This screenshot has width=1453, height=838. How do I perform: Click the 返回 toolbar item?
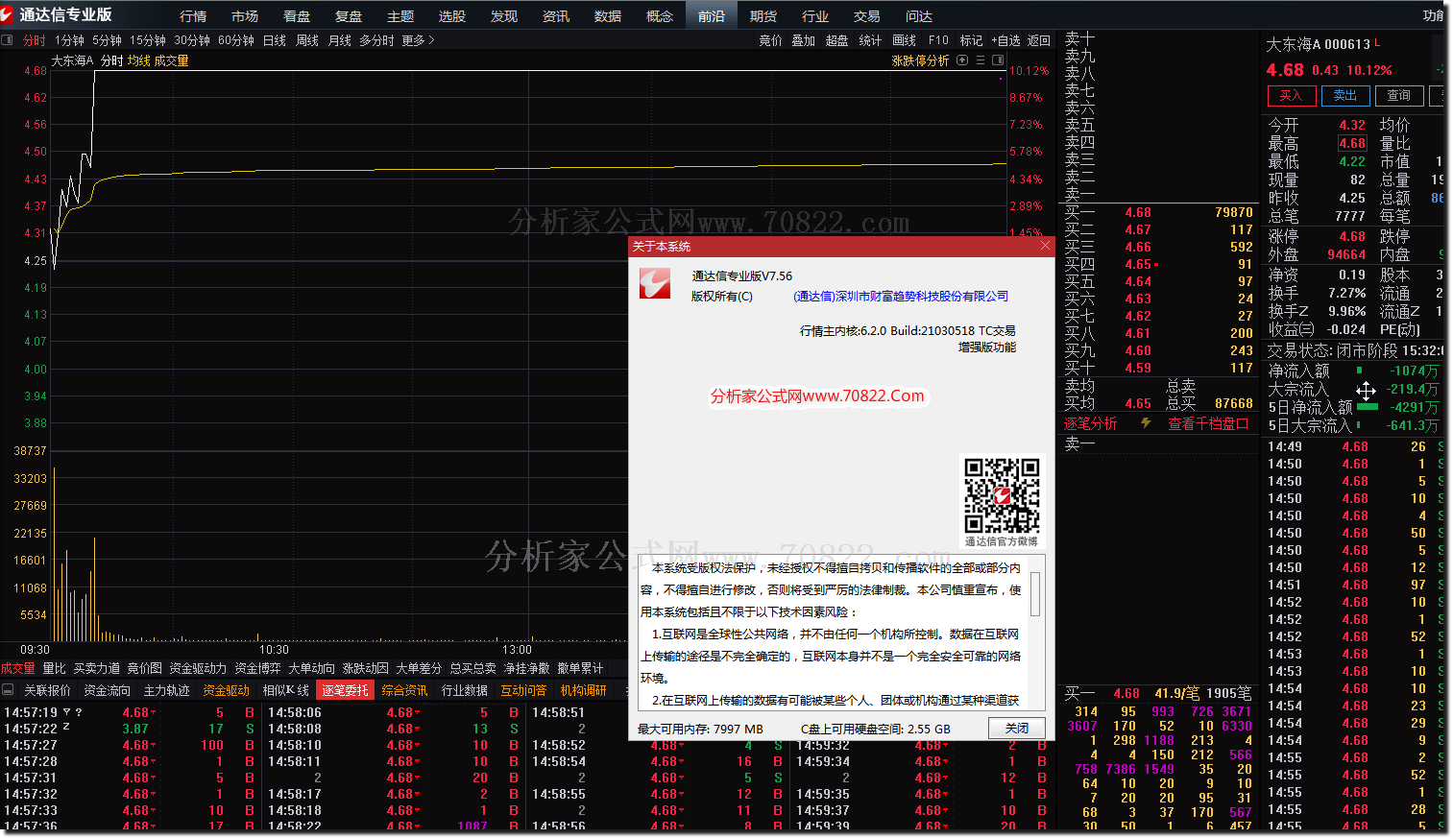[x=1039, y=40]
